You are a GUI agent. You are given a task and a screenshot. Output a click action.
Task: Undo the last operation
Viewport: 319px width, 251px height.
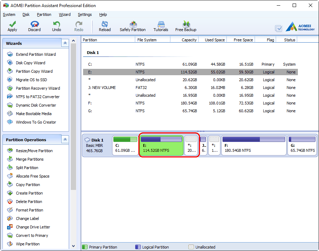56,26
